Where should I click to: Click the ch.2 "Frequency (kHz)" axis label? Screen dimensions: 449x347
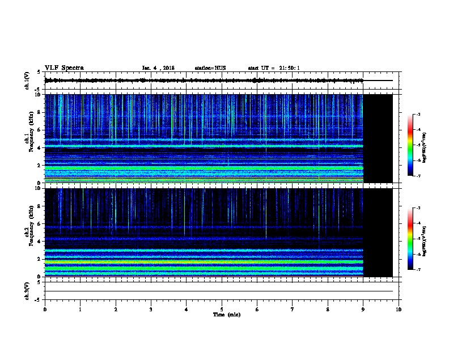tap(31, 226)
